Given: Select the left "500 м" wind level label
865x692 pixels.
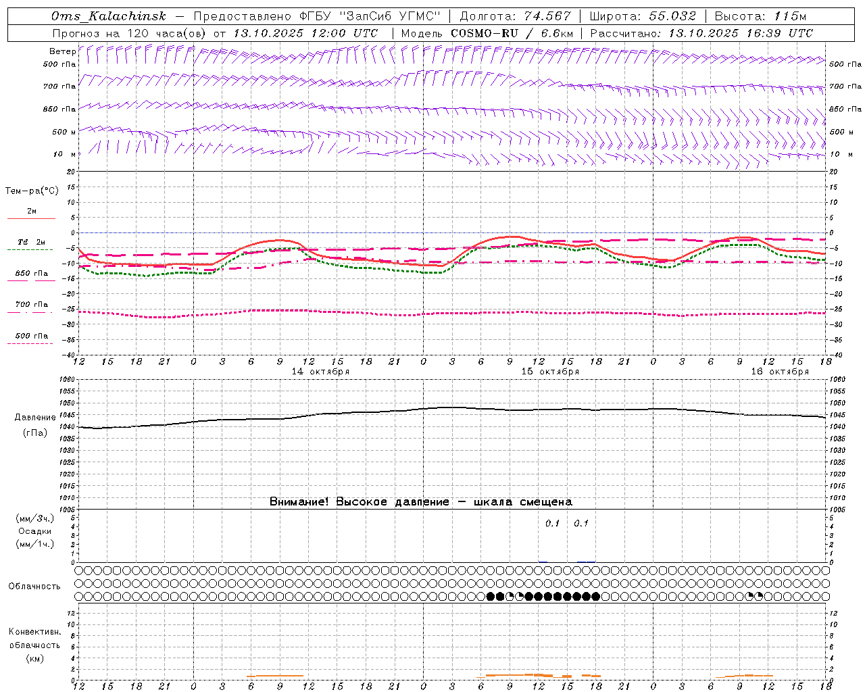Looking at the screenshot, I should pos(64,132).
